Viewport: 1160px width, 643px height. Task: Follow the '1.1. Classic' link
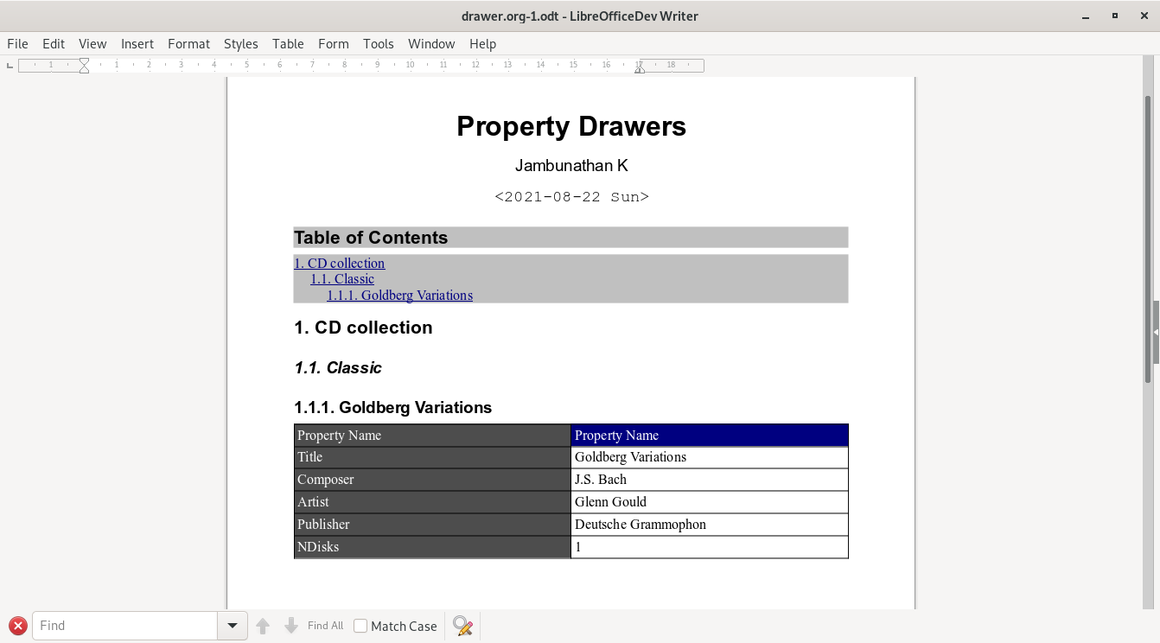[341, 278]
